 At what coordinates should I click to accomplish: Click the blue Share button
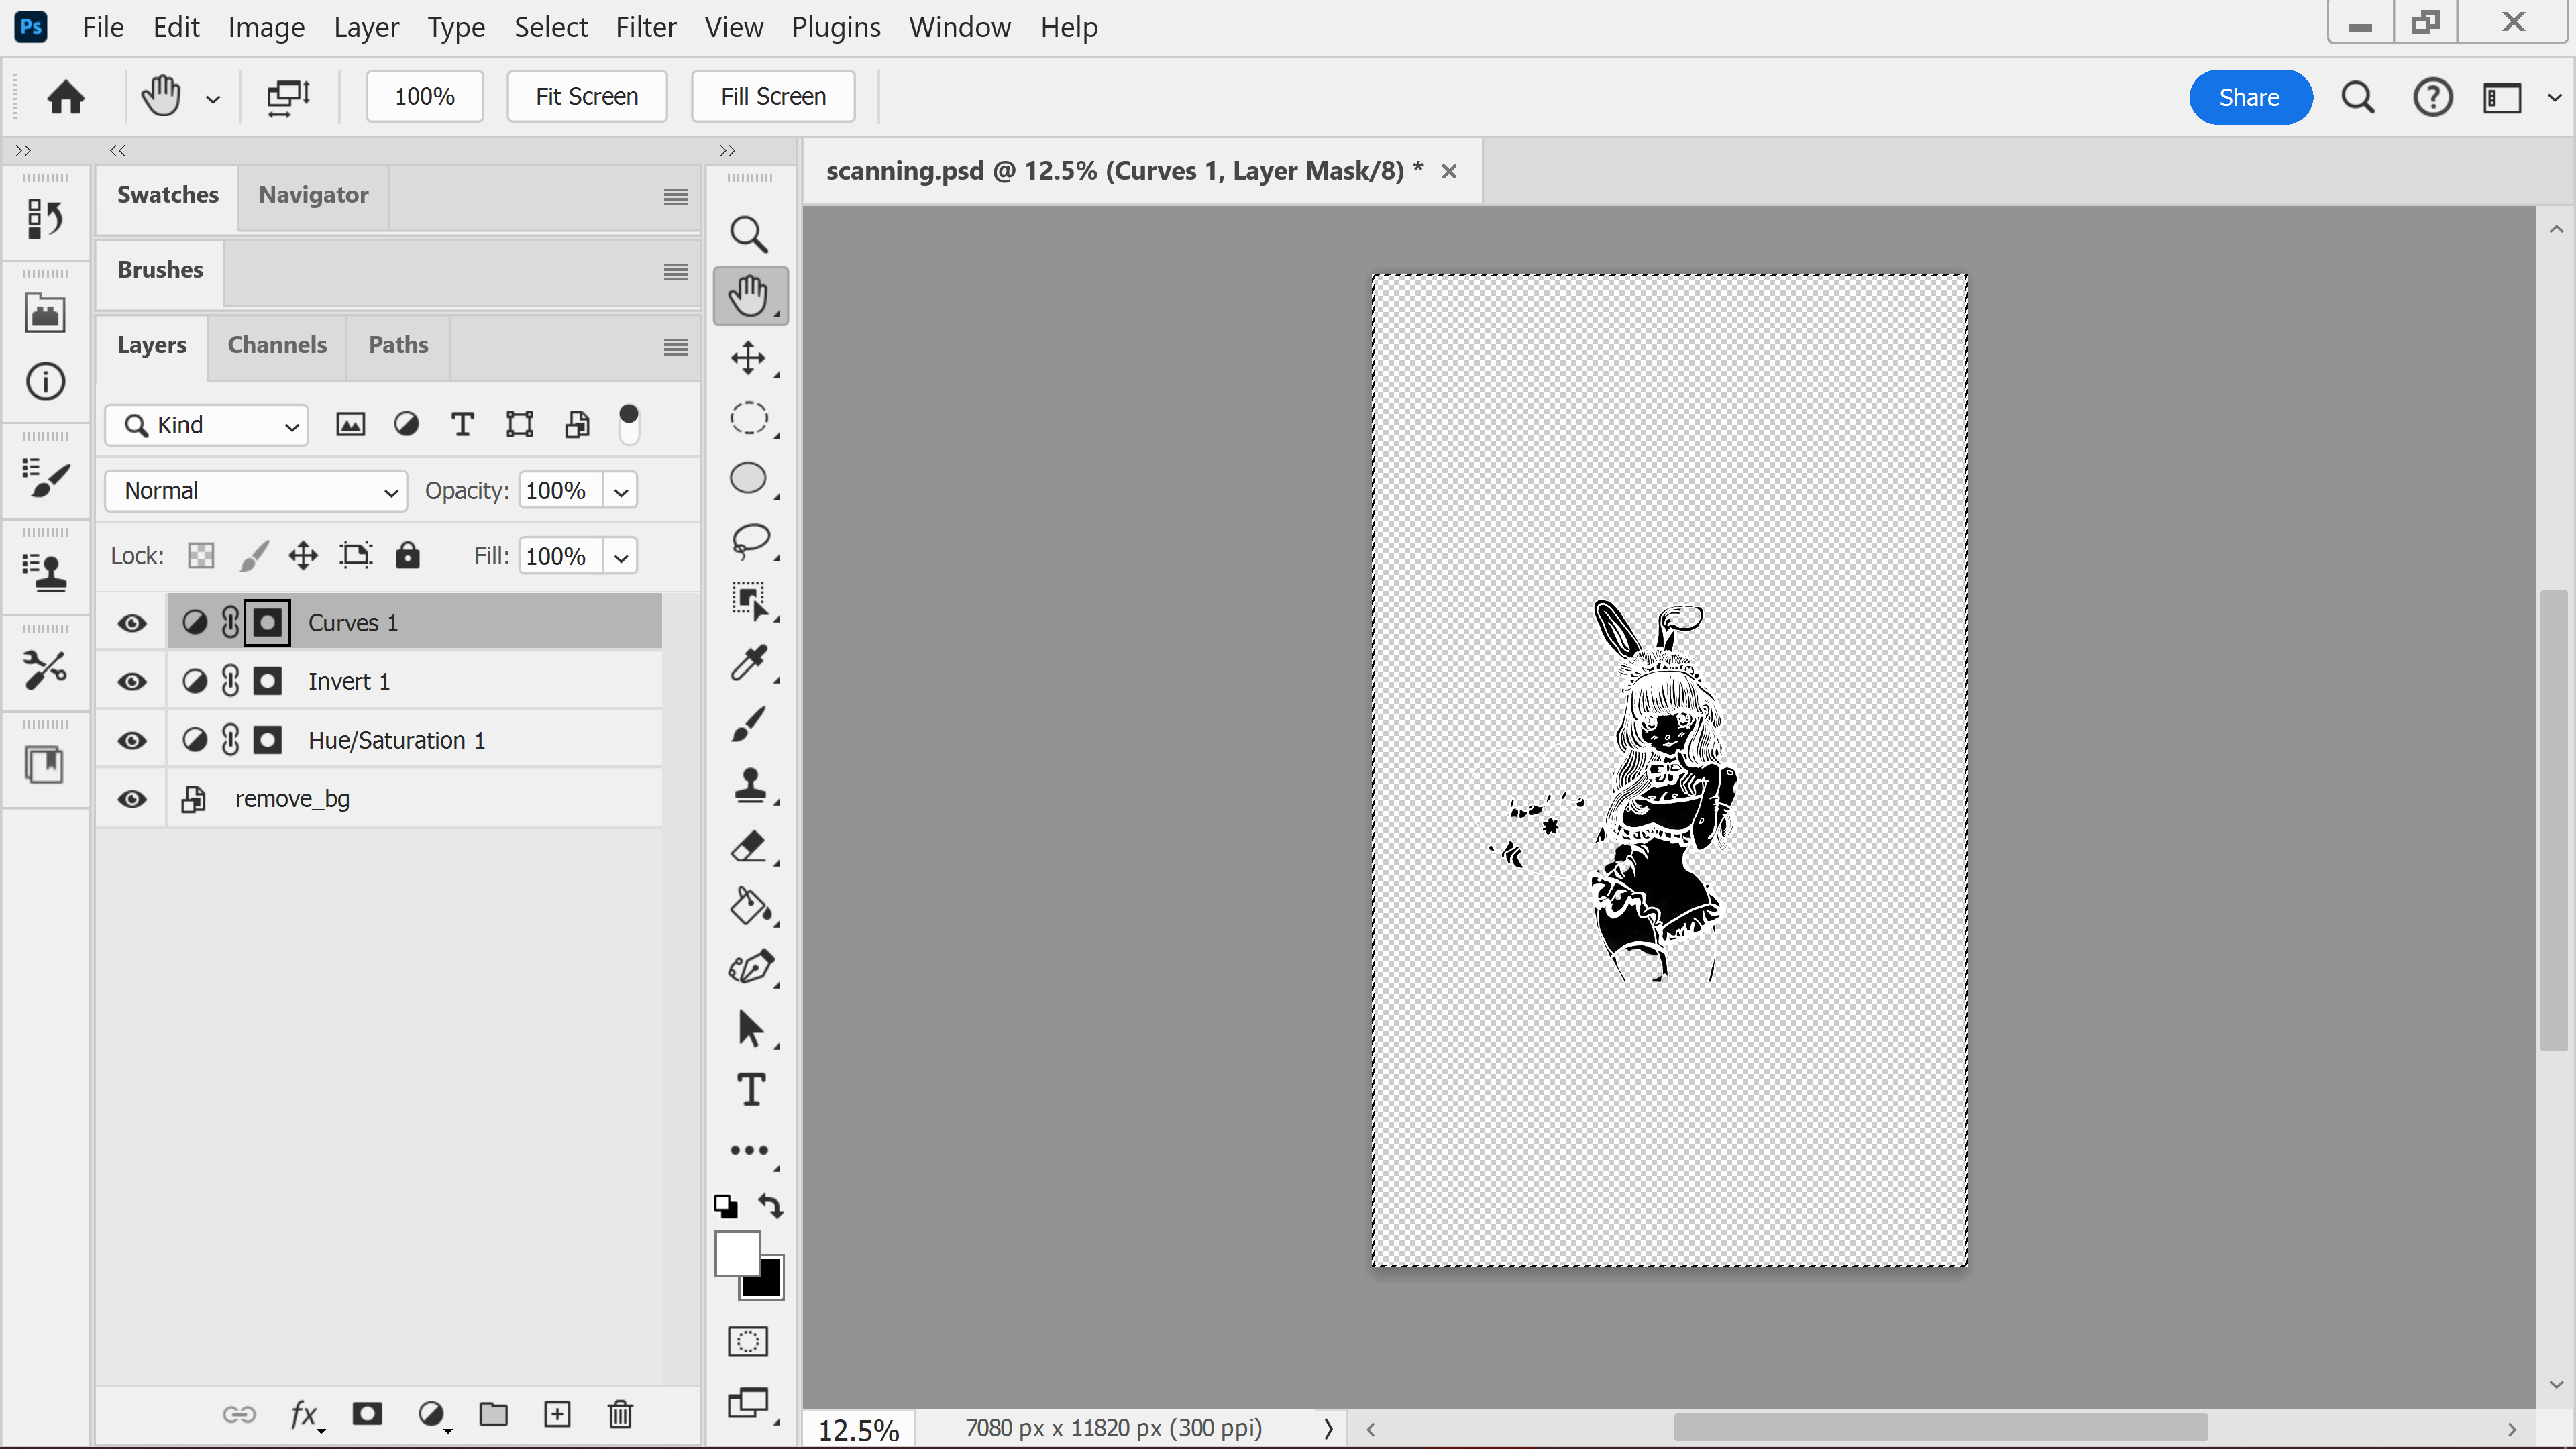click(x=2249, y=97)
